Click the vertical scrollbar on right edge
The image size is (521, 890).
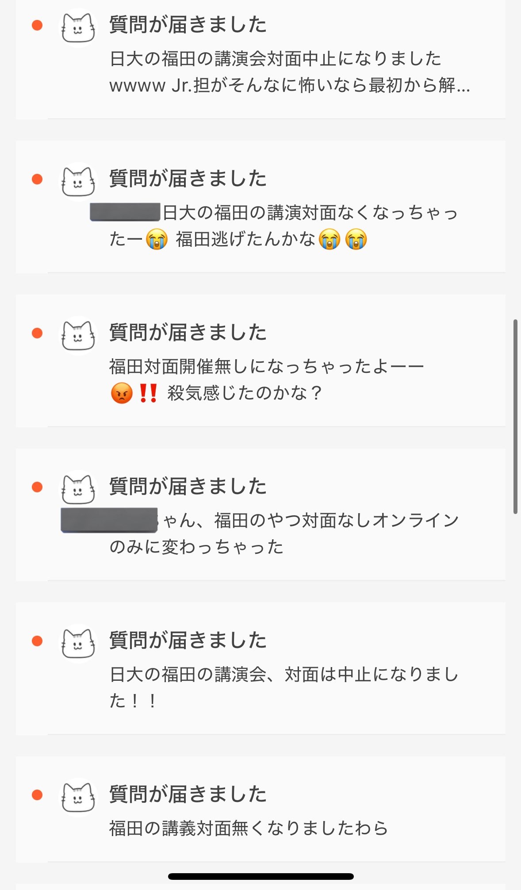(x=515, y=416)
